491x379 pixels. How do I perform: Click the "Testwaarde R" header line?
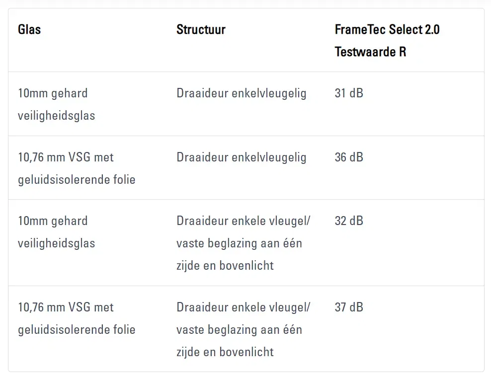pyautogui.click(x=370, y=52)
